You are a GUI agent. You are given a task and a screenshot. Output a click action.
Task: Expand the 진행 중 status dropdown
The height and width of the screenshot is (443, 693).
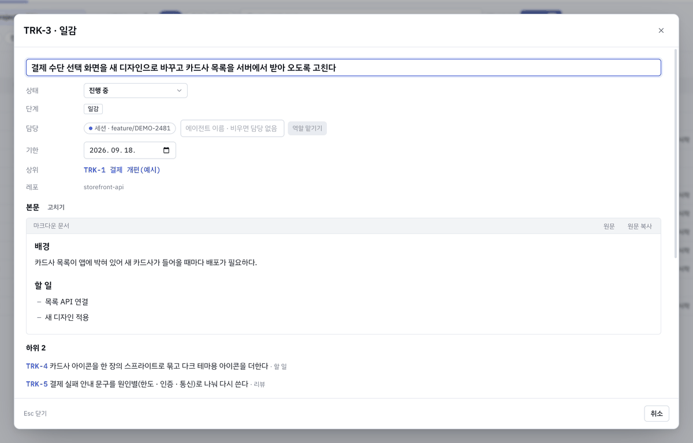coord(136,91)
